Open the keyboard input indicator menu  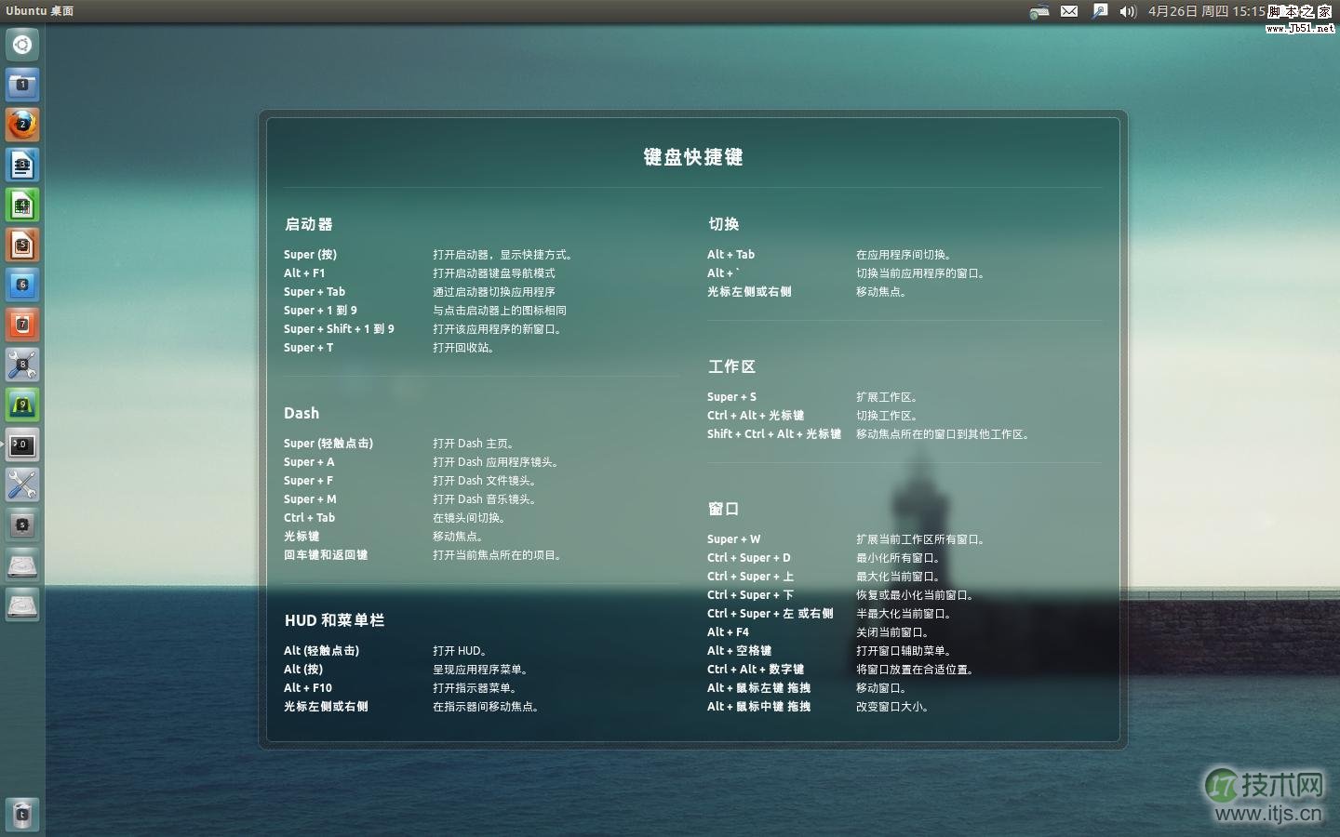point(1039,11)
